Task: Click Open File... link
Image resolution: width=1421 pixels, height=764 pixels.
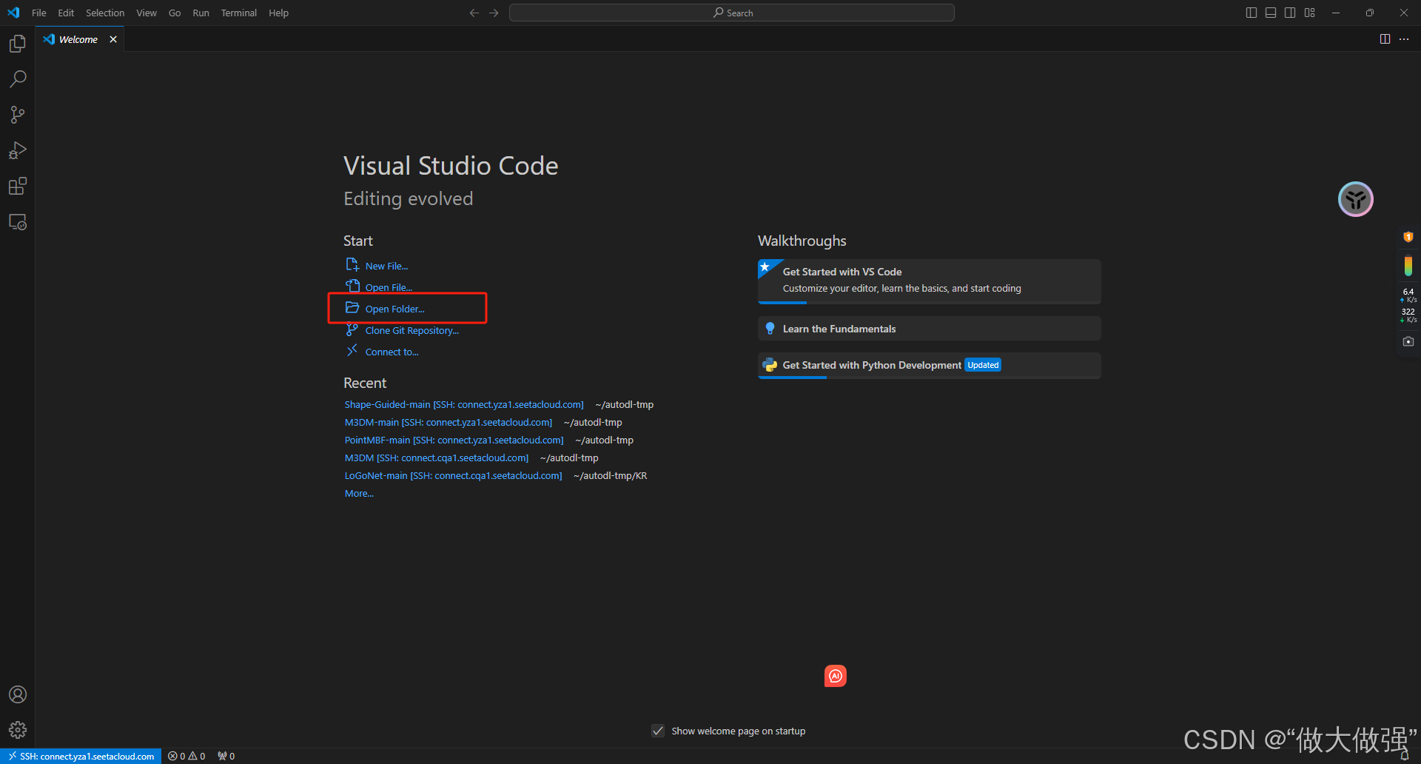Action: point(389,288)
